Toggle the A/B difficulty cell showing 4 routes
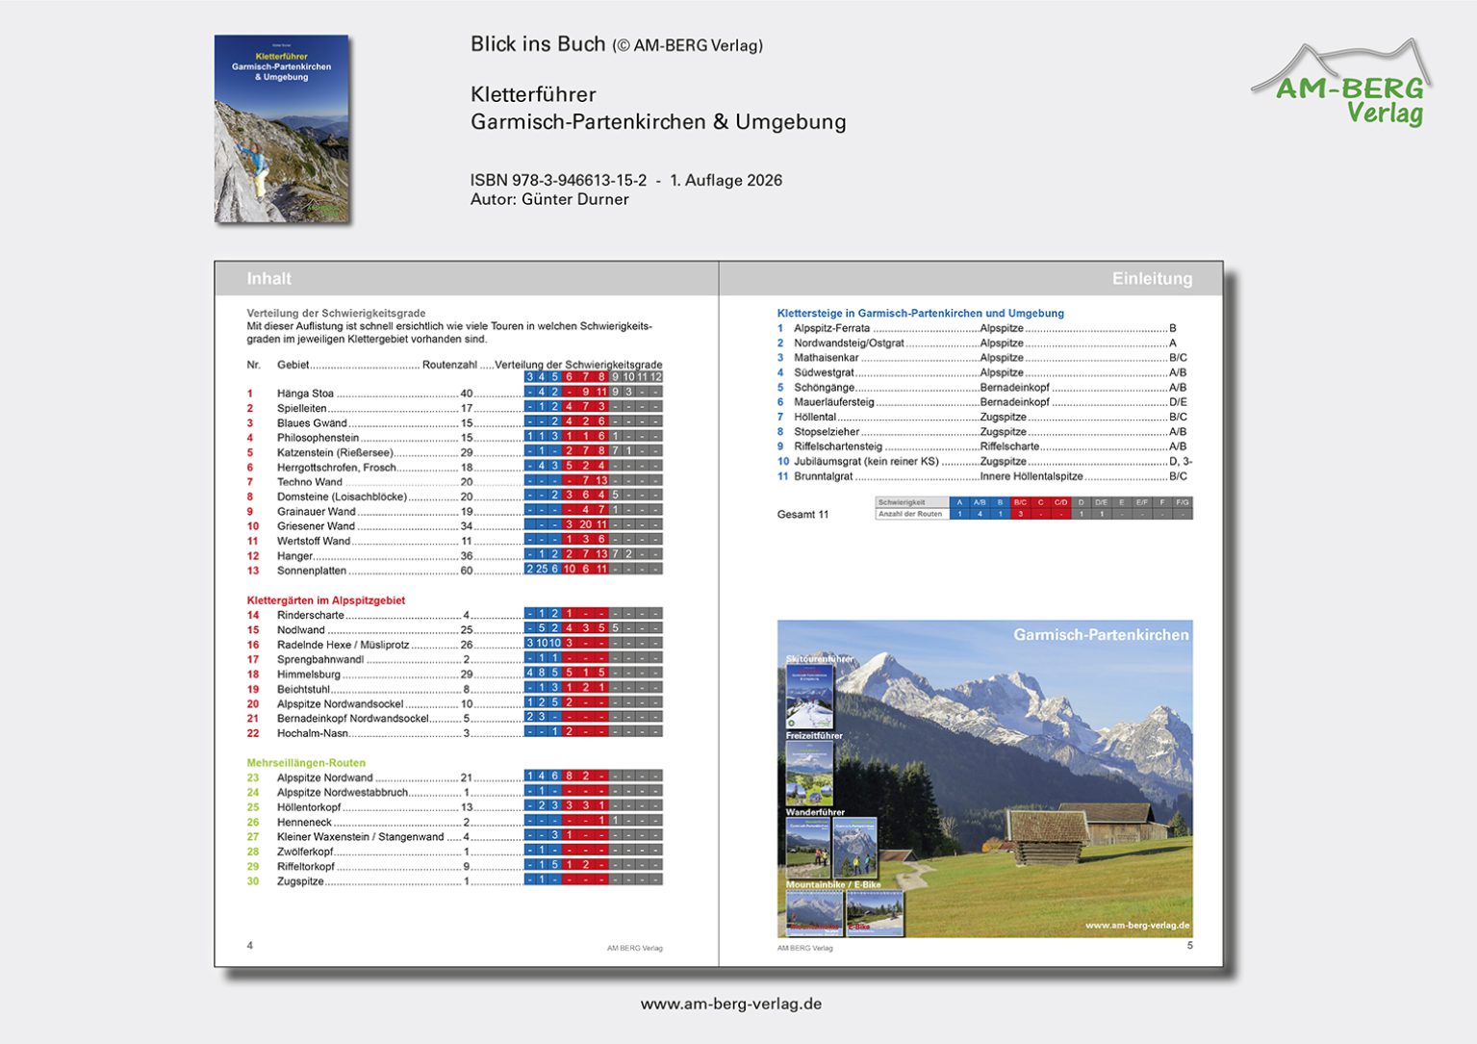The width and height of the screenshot is (1477, 1044). (979, 513)
